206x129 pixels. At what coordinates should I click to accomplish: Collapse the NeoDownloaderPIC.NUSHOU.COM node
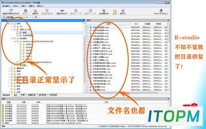(15, 42)
